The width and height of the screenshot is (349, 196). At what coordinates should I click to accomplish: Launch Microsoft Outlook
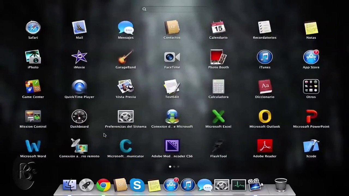point(265,117)
